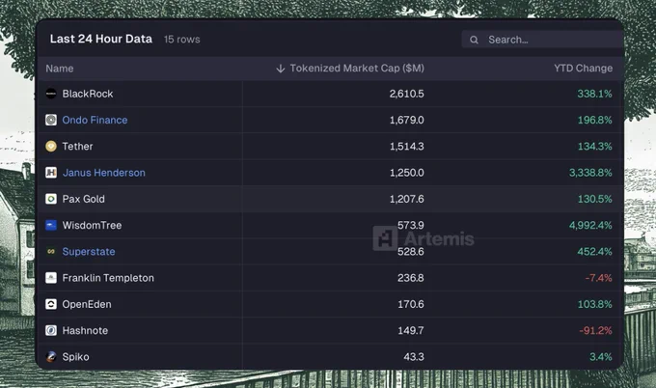
Task: Click the 43.3 market cap value
Action: coord(414,357)
